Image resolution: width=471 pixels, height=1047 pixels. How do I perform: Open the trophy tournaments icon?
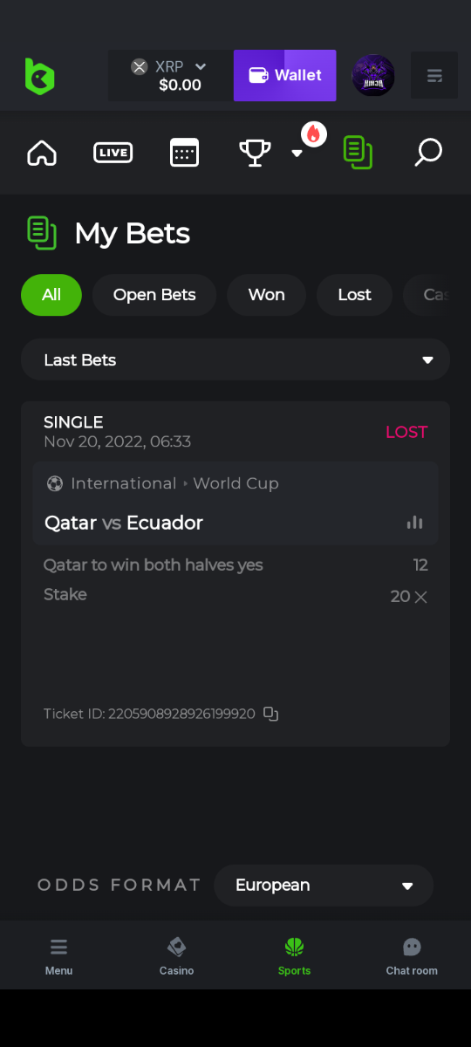255,153
